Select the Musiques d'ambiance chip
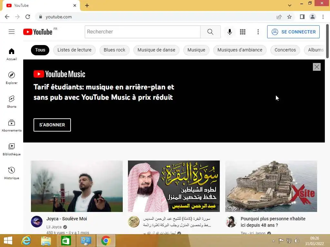Viewport: 330px width, 247px height. 240,50
